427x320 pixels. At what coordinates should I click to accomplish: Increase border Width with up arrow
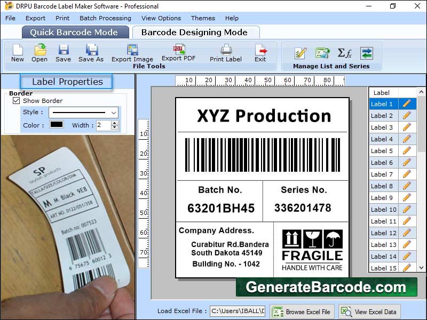click(x=115, y=123)
